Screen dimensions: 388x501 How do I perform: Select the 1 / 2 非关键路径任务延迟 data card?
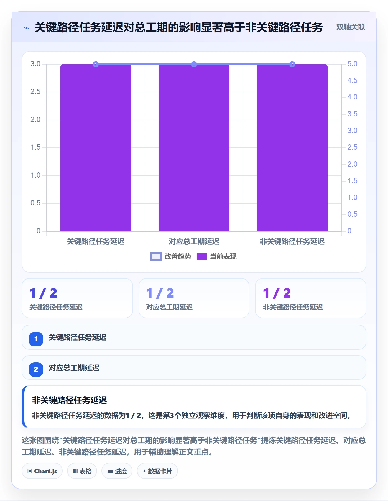coord(311,298)
